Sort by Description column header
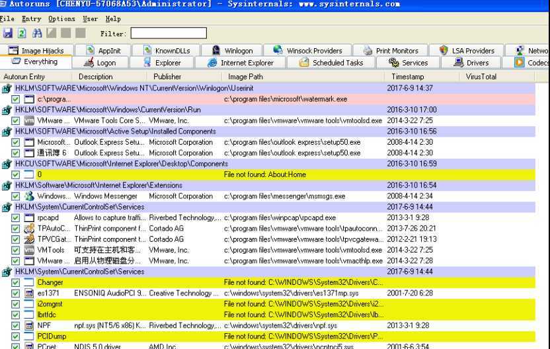 coord(110,77)
